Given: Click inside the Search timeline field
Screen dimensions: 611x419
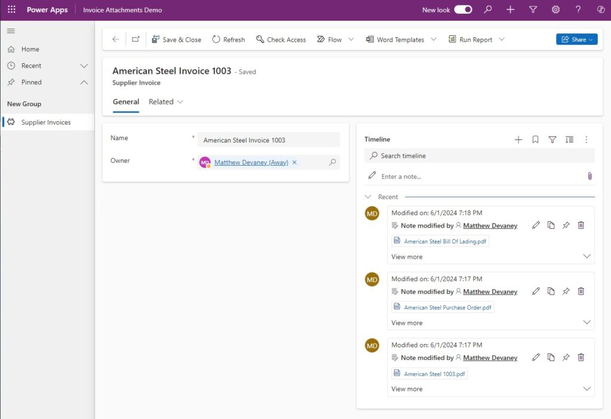Looking at the screenshot, I should click(x=418, y=156).
